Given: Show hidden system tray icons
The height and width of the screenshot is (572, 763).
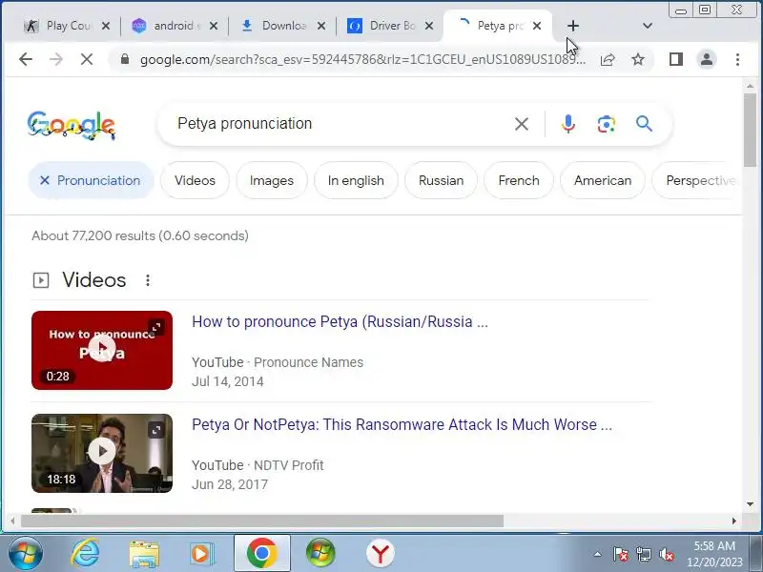Looking at the screenshot, I should pyautogui.click(x=597, y=554).
